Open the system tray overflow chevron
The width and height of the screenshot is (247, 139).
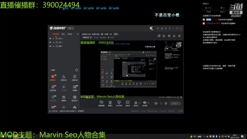(x=204, y=137)
